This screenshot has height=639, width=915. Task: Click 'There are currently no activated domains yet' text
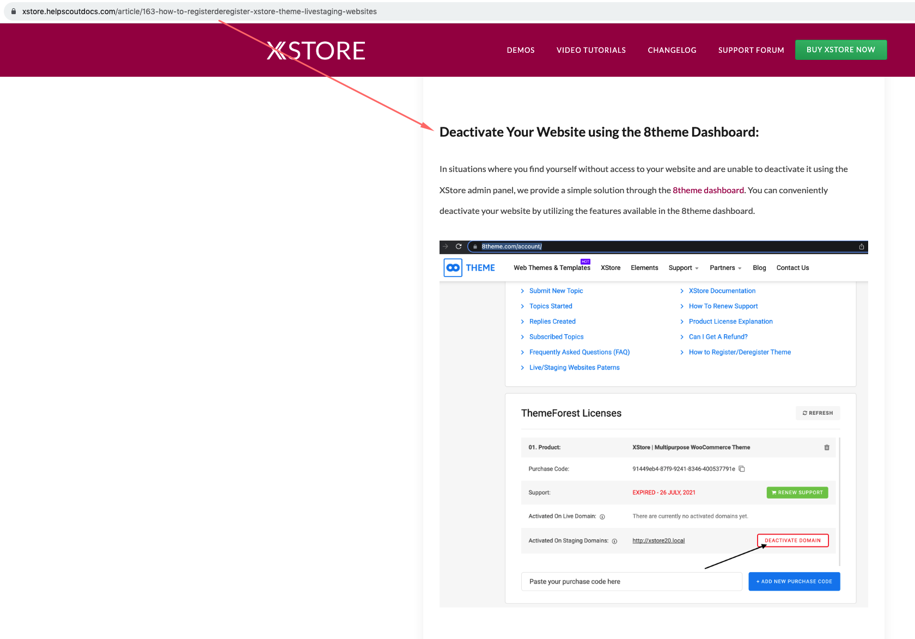(x=690, y=517)
